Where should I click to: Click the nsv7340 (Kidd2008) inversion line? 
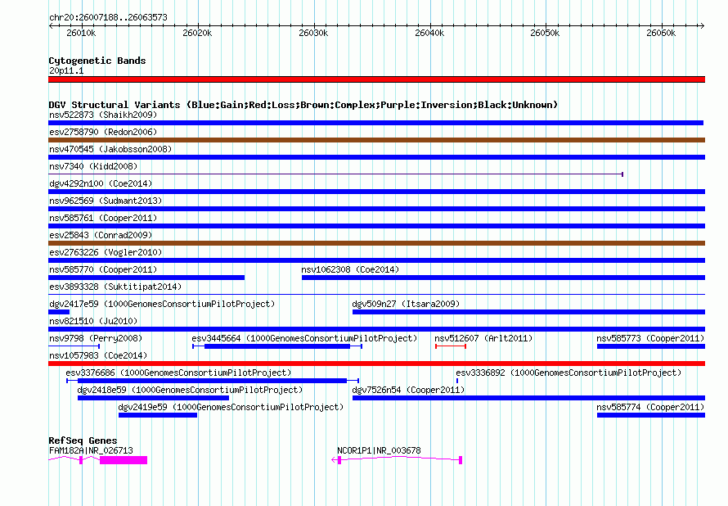click(x=335, y=174)
